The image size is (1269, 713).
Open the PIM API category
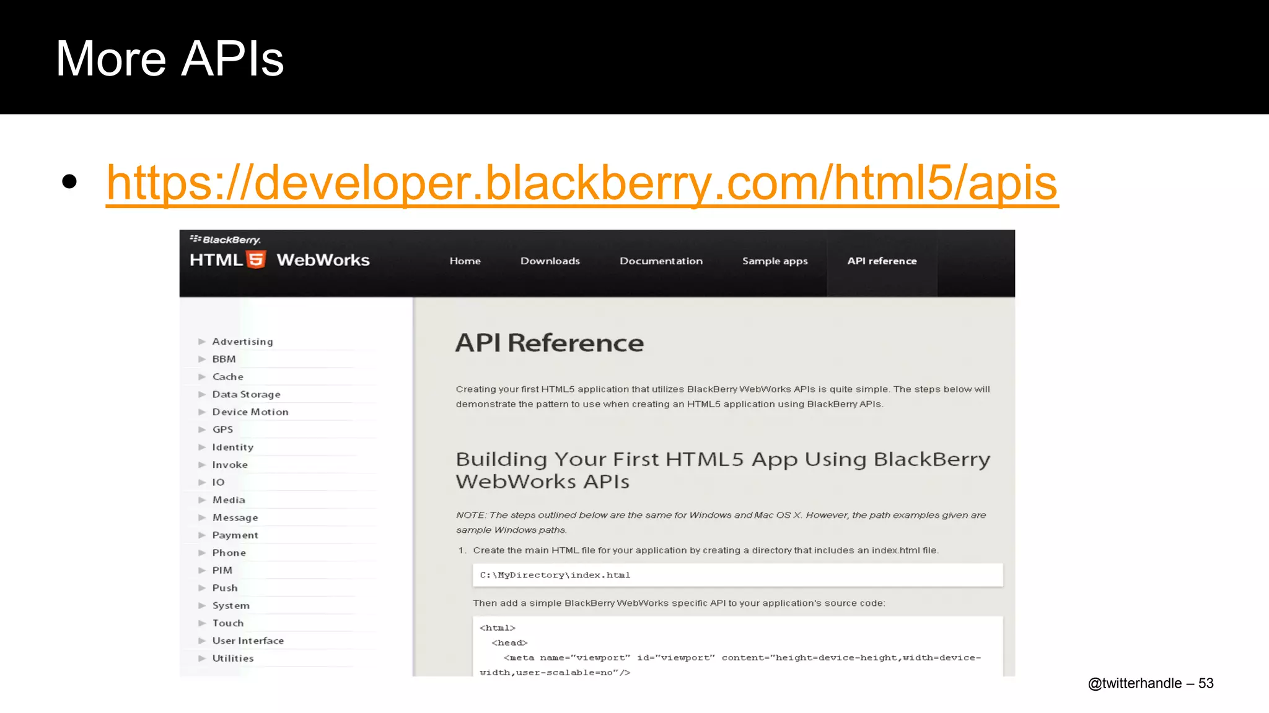tap(222, 571)
